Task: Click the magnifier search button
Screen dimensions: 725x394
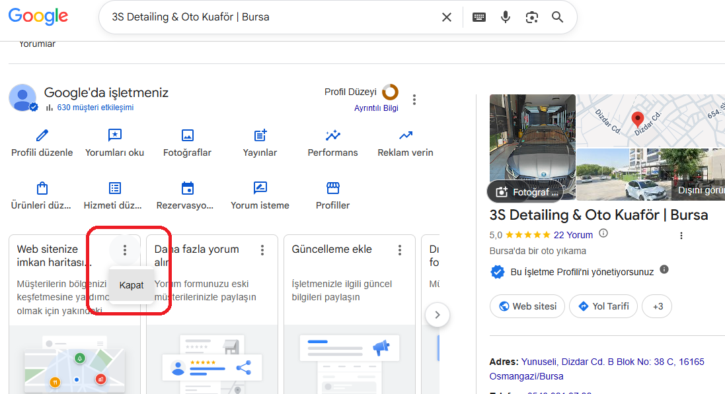Action: click(x=558, y=17)
